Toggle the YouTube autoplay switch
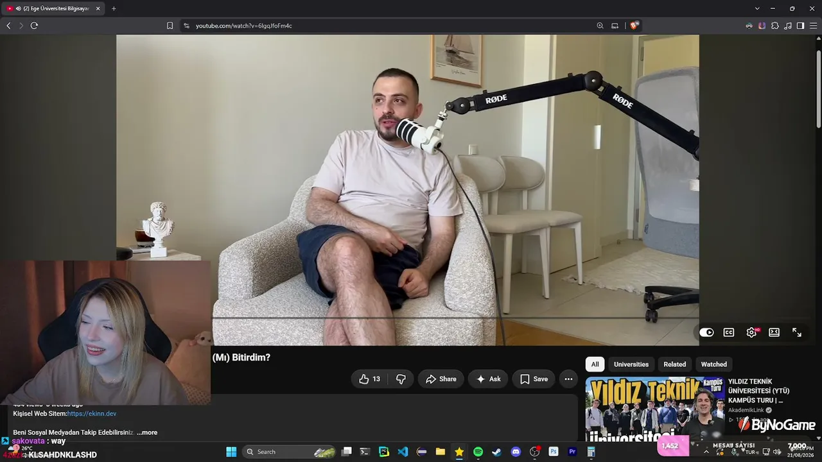Viewport: 822px width, 462px height. coord(706,332)
